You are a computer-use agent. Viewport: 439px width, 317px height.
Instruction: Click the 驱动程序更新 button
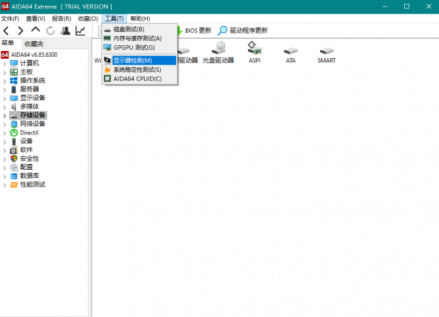(243, 30)
